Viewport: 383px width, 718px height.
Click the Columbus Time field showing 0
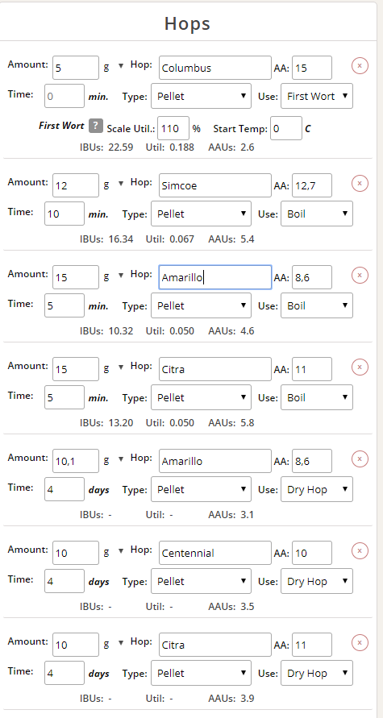click(x=65, y=96)
